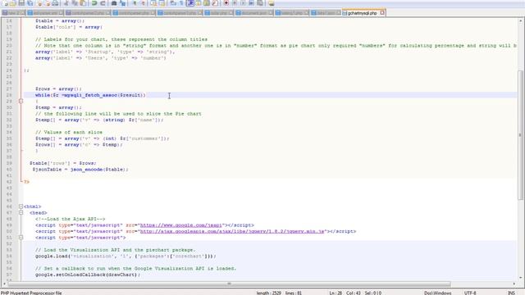The height and width of the screenshot is (295, 525).
Task: Click the scroll up arrow of vertical scrollbar
Action: (520, 20)
